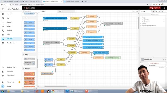
Task: Switch to Node-RED Home Assistant browser tab
Action: (52, 2)
